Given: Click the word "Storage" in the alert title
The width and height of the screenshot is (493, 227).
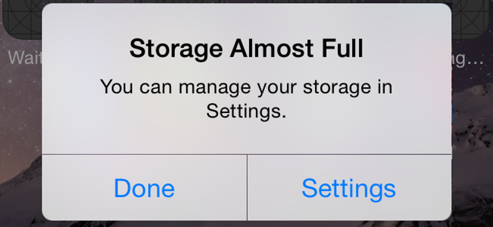Looking at the screenshot, I should click(176, 49).
